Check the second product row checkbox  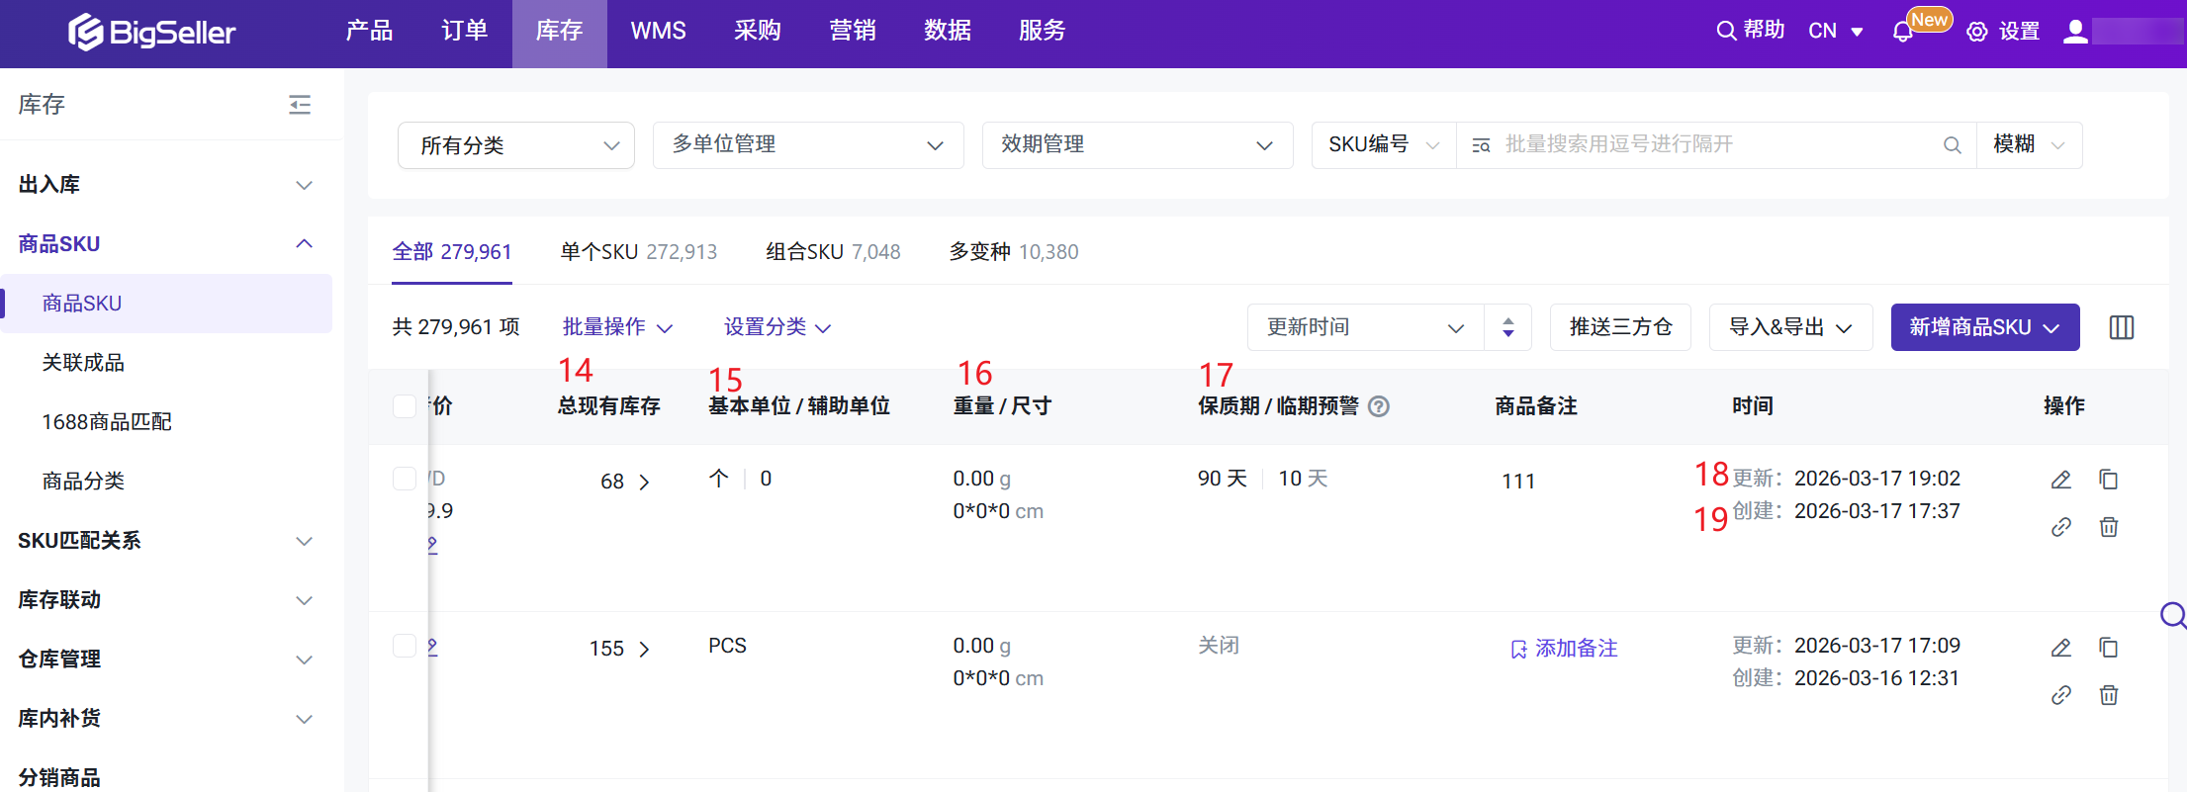coord(405,646)
